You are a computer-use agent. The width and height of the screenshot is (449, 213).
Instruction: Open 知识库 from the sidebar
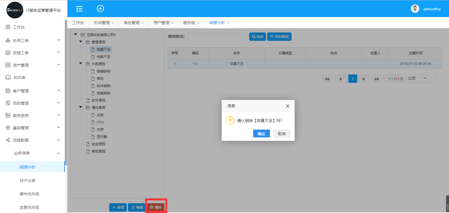pyautogui.click(x=19, y=78)
